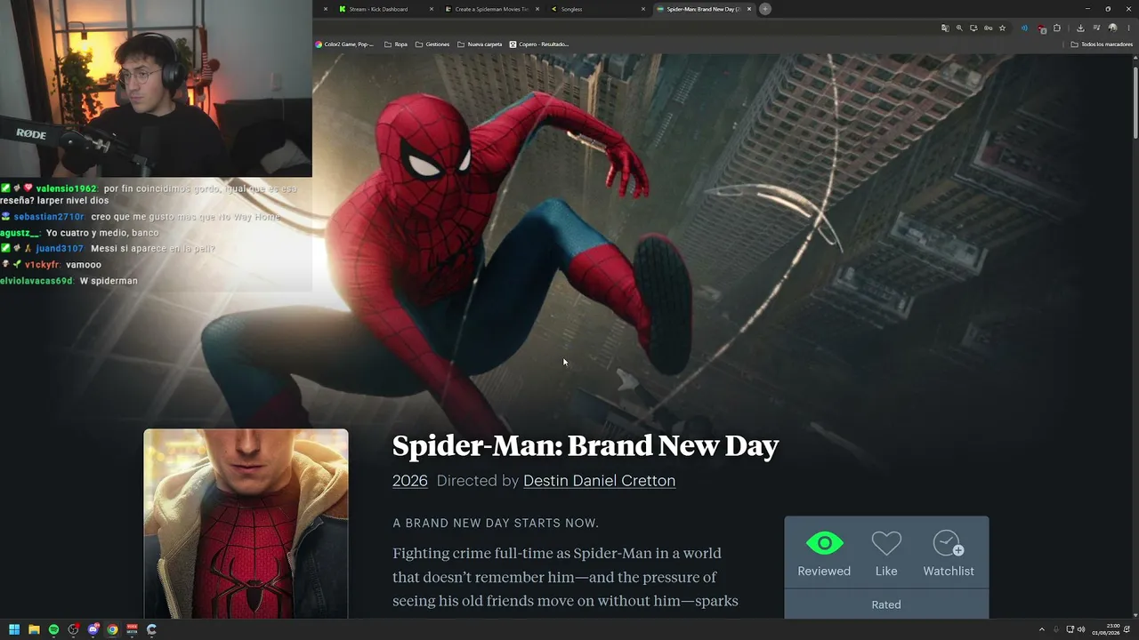The image size is (1139, 640).
Task: Open the Chrome profile avatar
Action: tap(1112, 28)
